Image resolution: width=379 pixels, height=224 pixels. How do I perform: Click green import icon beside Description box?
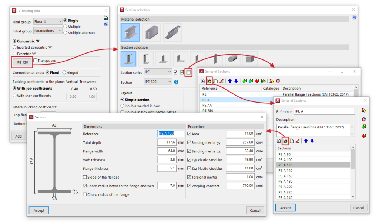[x=364, y=127]
